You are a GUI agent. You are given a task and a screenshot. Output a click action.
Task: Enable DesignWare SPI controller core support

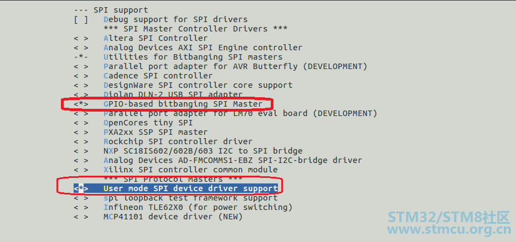[183, 85]
